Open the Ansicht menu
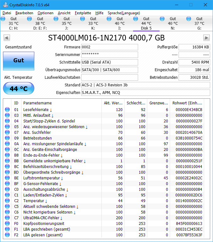This screenshot has width=213, height=242. 64,13
